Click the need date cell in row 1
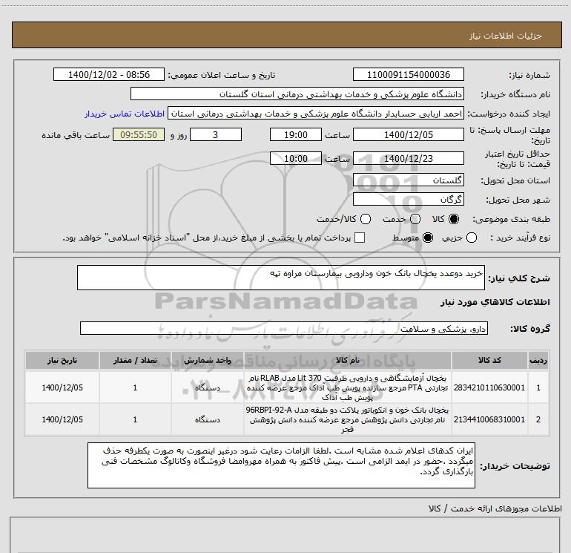This screenshot has height=553, width=571. click(x=62, y=387)
